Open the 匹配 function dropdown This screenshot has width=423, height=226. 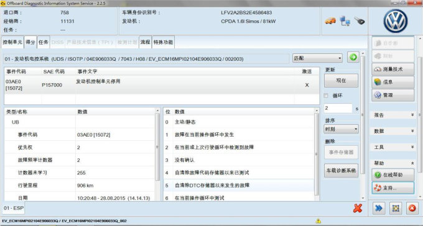click(317, 58)
